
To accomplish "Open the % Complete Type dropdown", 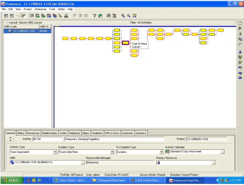I will click(162, 152).
